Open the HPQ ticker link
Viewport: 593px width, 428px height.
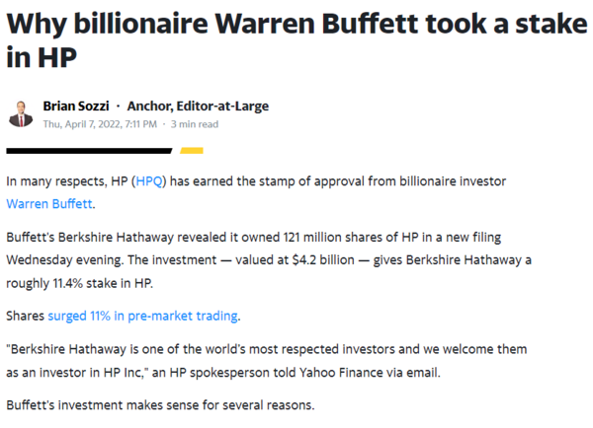[x=152, y=183]
